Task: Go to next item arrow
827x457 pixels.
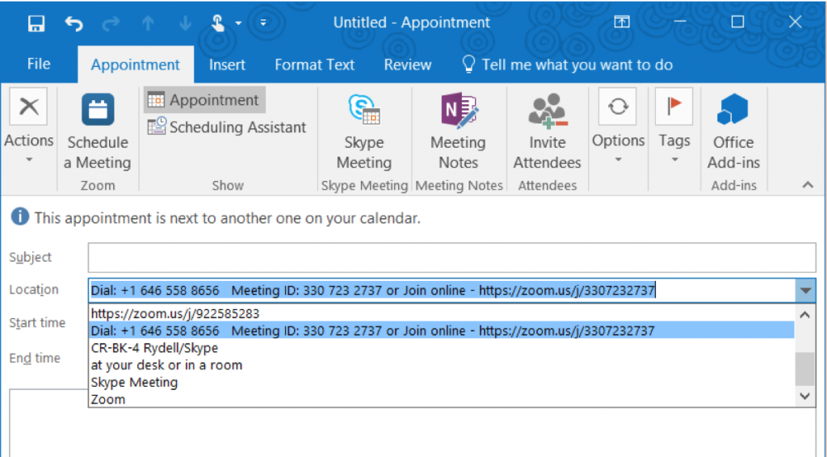Action: [185, 23]
